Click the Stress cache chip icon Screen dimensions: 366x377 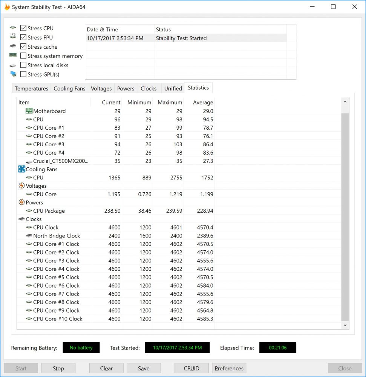pyautogui.click(x=13, y=46)
